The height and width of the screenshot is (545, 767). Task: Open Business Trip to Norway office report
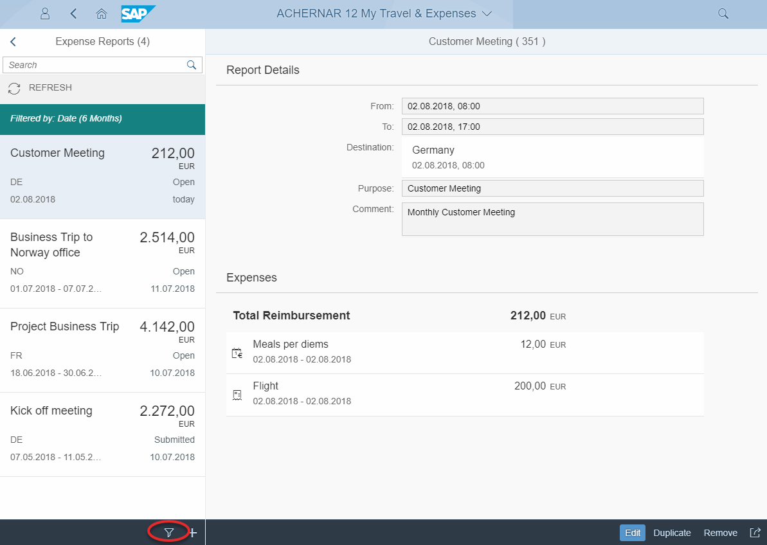pos(102,264)
